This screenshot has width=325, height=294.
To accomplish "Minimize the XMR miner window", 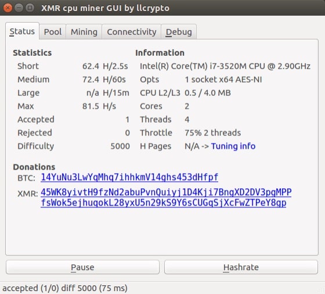I will click(19, 8).
